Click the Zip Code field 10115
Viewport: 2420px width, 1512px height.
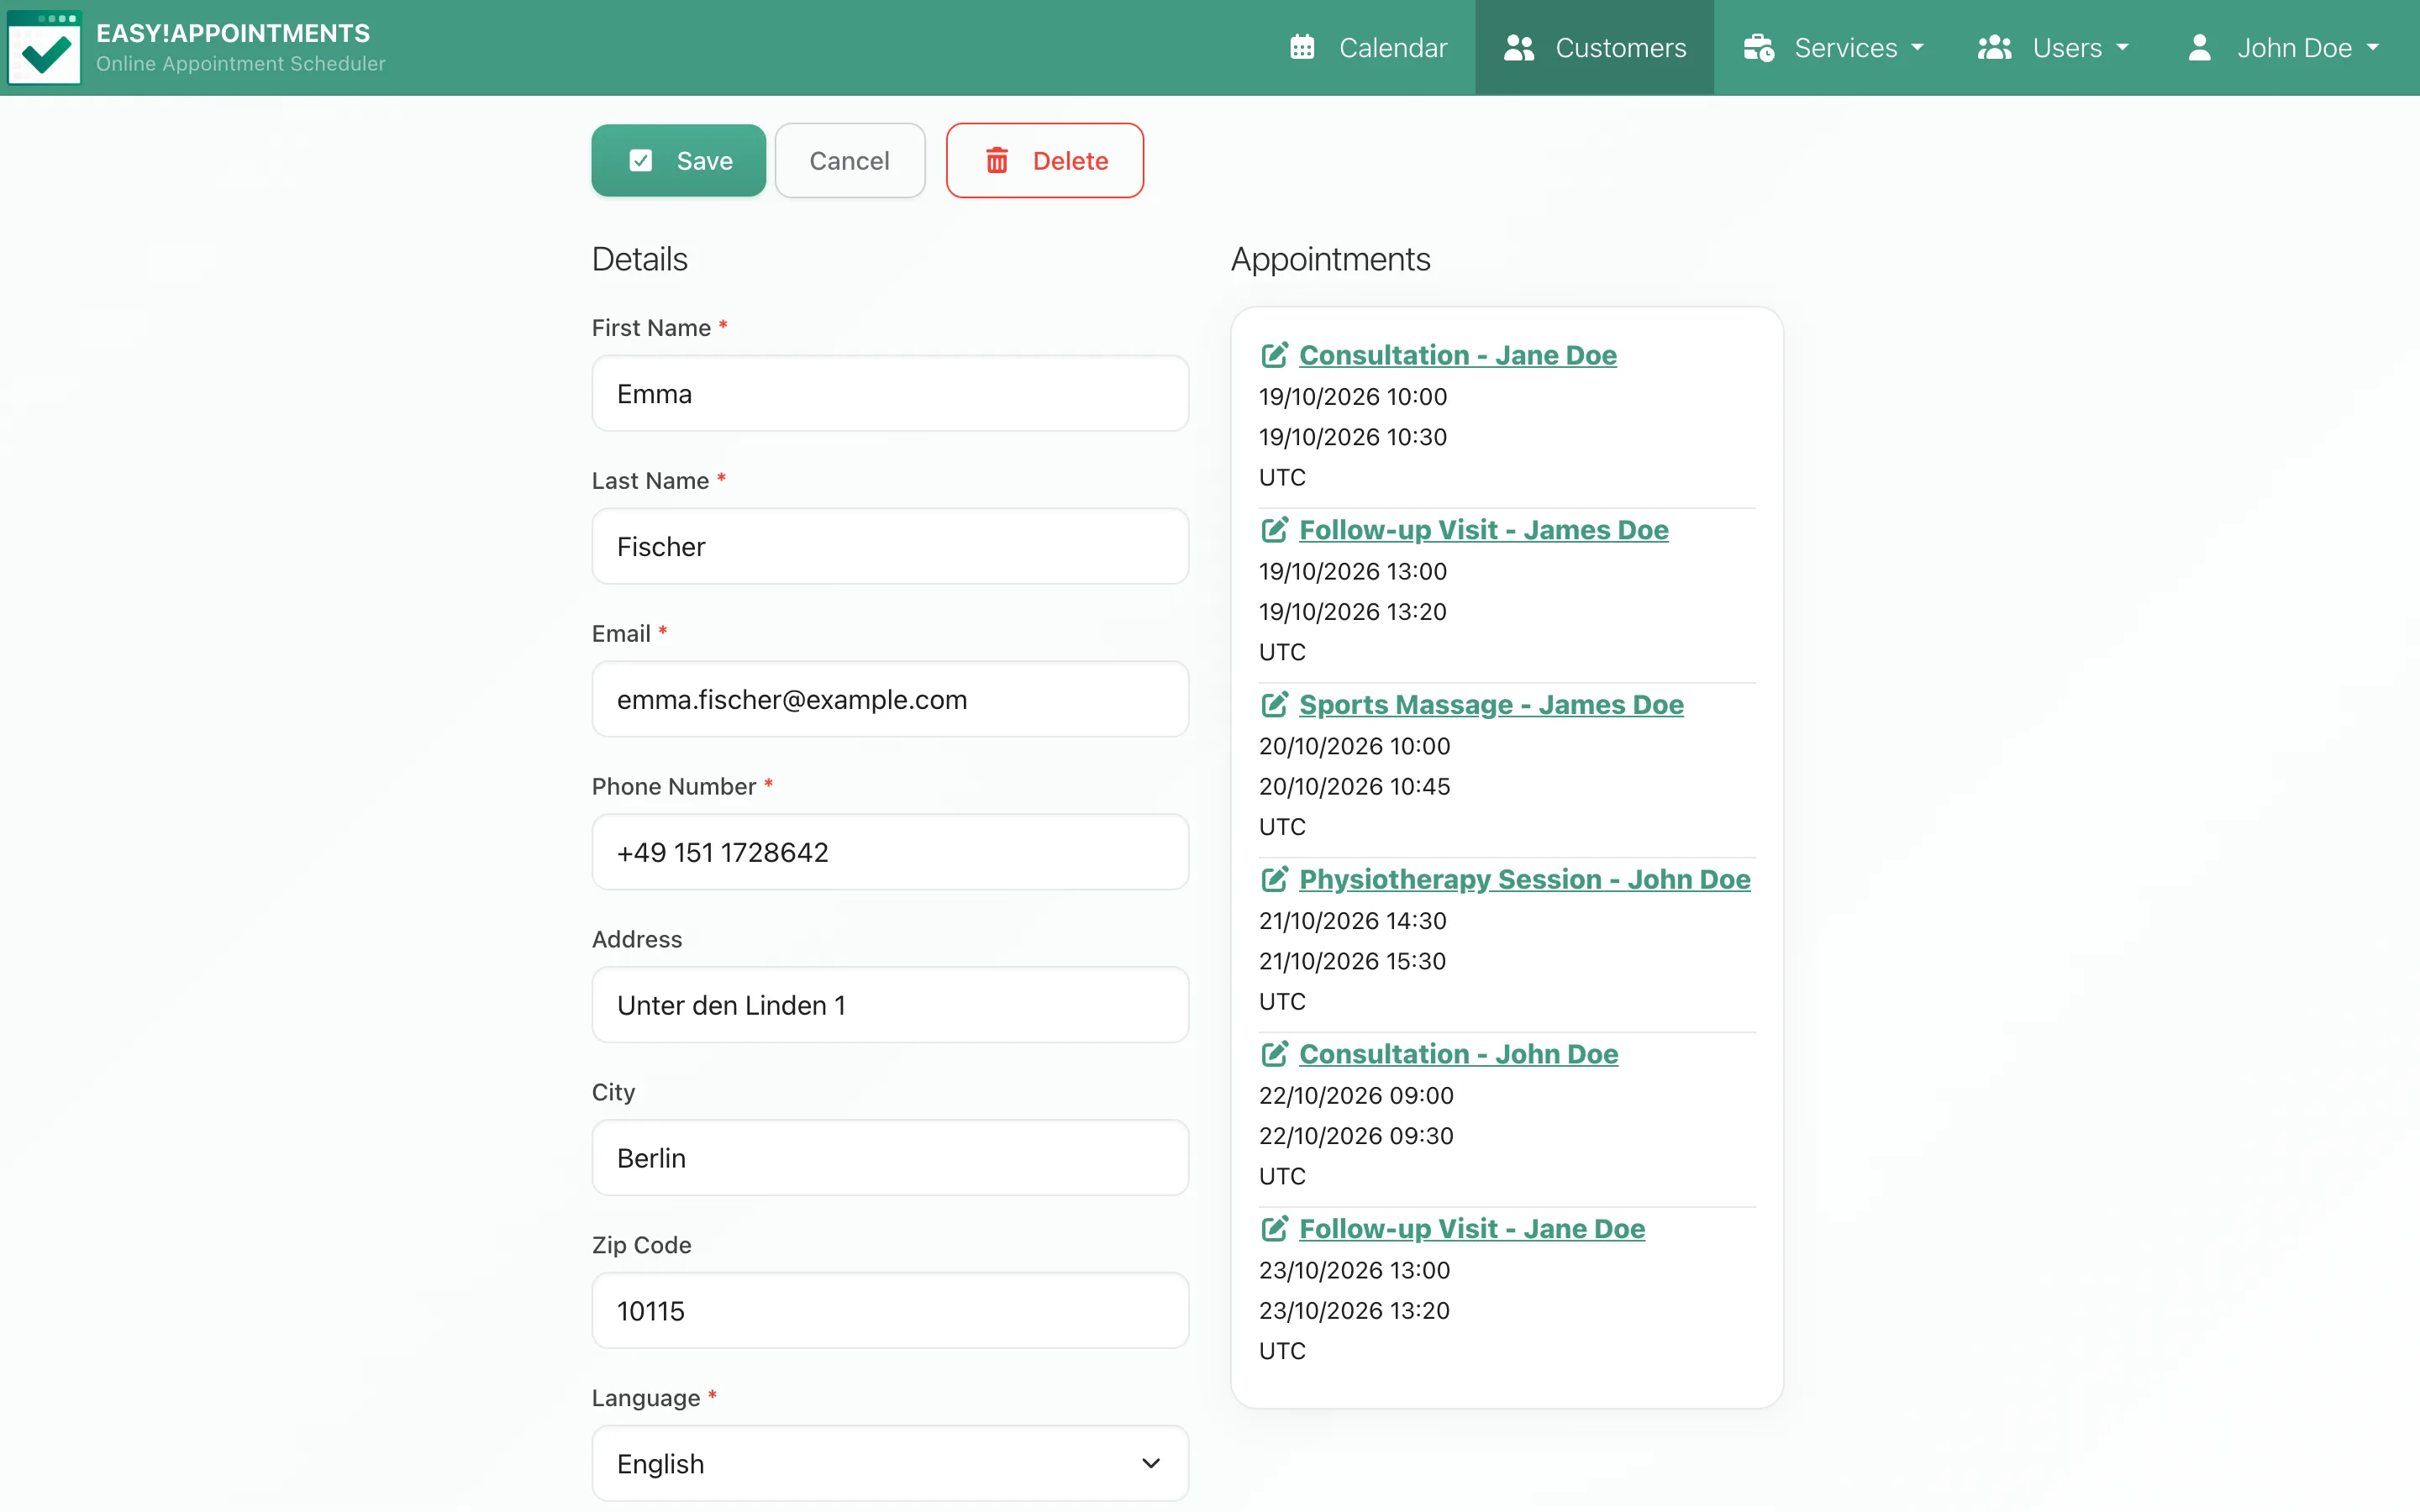[x=890, y=1311]
